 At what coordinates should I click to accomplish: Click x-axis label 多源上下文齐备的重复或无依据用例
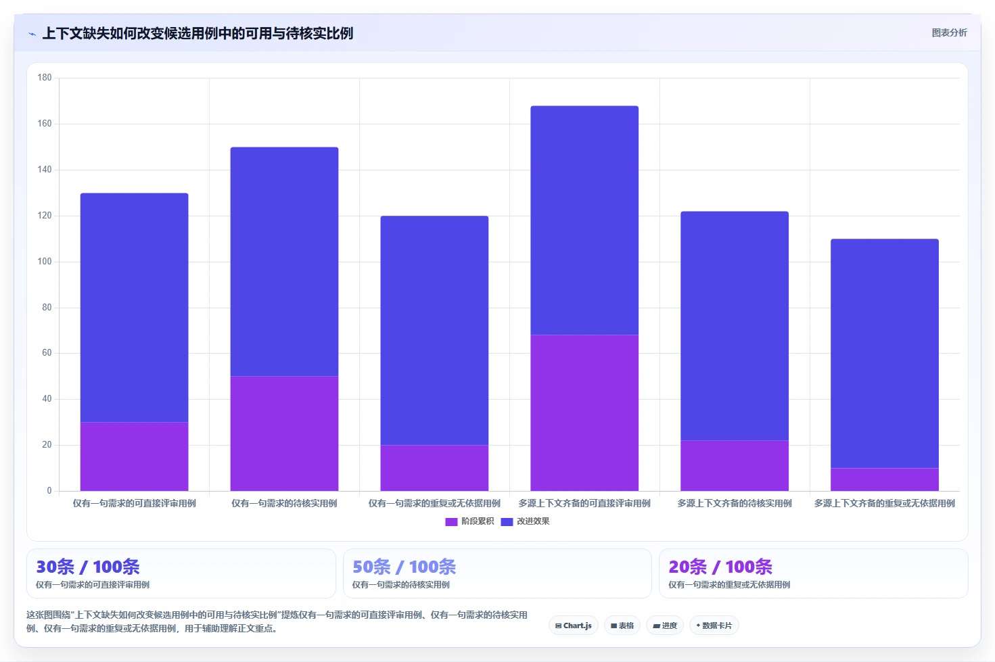coord(885,503)
